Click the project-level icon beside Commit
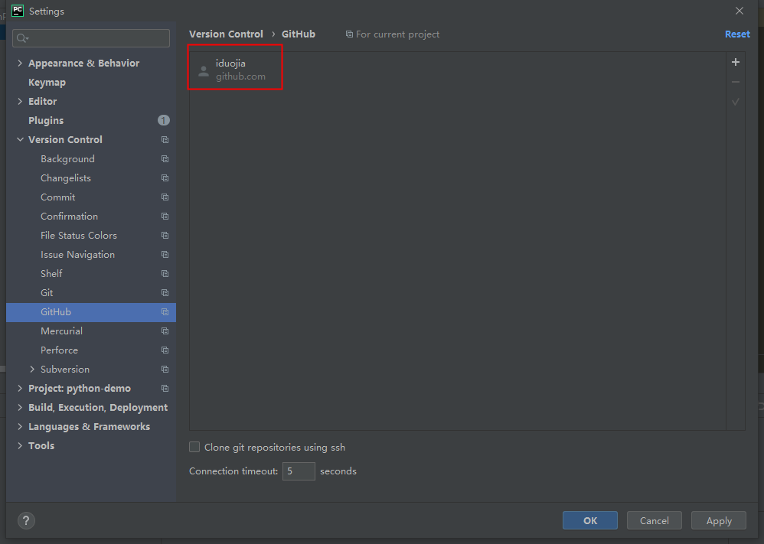764x544 pixels. tap(165, 197)
